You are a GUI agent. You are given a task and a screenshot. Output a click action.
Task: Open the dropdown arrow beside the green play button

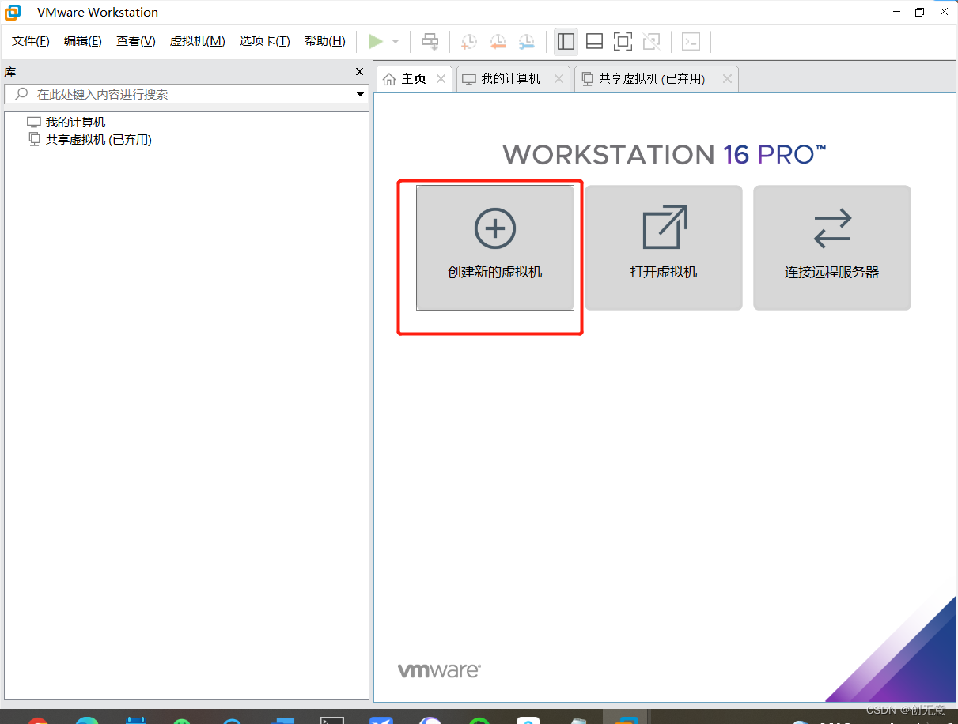tap(396, 41)
